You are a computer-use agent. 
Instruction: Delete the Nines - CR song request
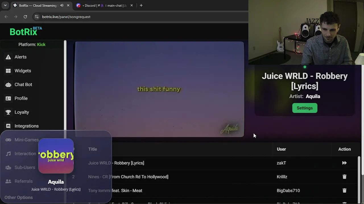pos(344,177)
